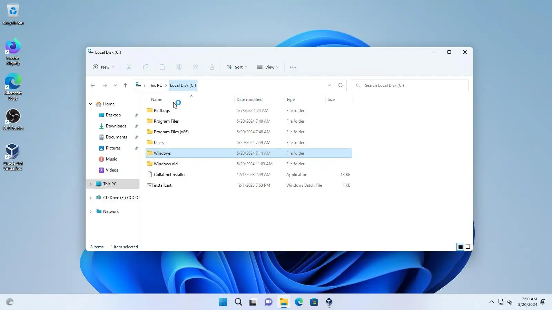Expand CD Drive (E:) tree node
Image resolution: width=552 pixels, height=310 pixels.
pos(91,198)
